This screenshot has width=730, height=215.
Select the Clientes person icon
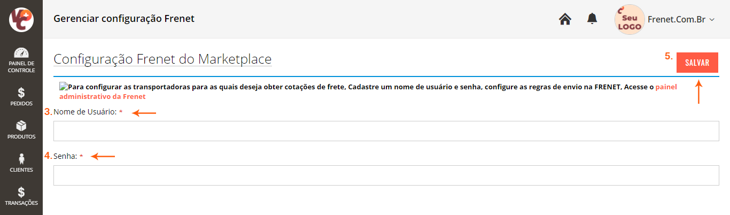(21, 159)
